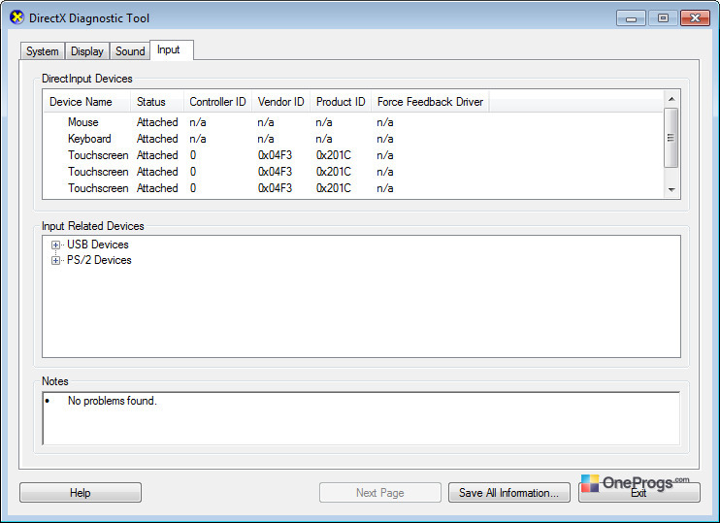Expand the USB Devices tree node
Viewport: 720px width, 523px height.
55,245
